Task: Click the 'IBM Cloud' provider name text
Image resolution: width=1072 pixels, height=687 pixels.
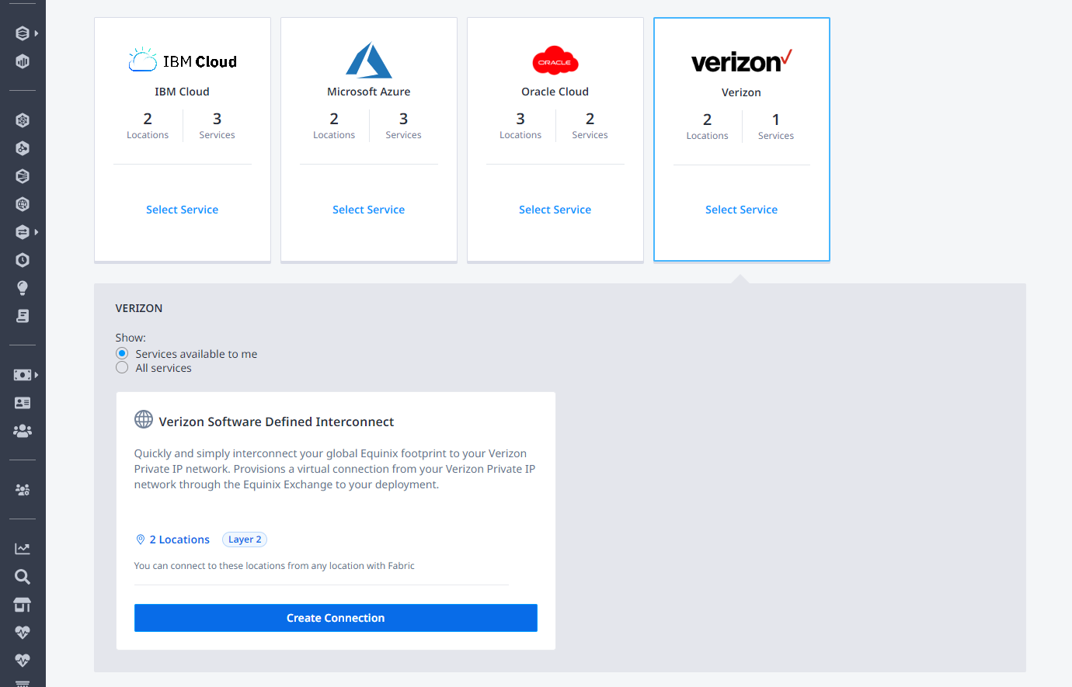Action: (x=183, y=92)
